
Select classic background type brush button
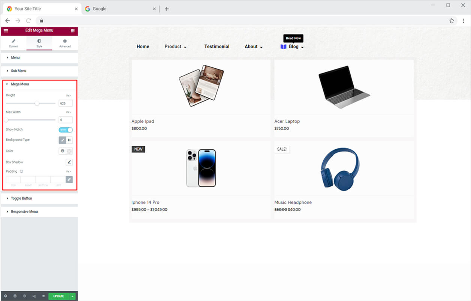click(x=63, y=140)
